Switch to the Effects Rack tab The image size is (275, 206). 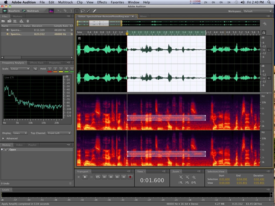coord(36,62)
